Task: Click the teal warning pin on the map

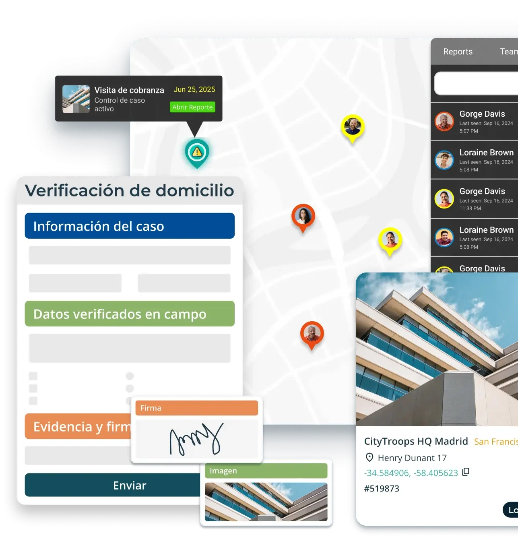Action: (197, 153)
